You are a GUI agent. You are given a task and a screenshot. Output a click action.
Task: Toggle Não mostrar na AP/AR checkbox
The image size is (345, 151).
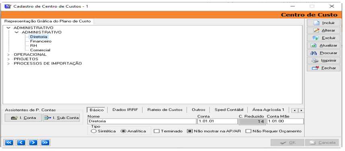click(190, 131)
